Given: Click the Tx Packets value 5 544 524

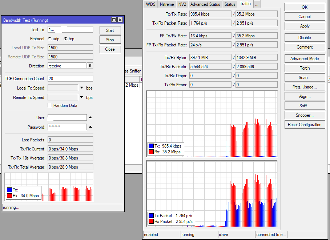Looking at the screenshot, I should click(210, 66).
